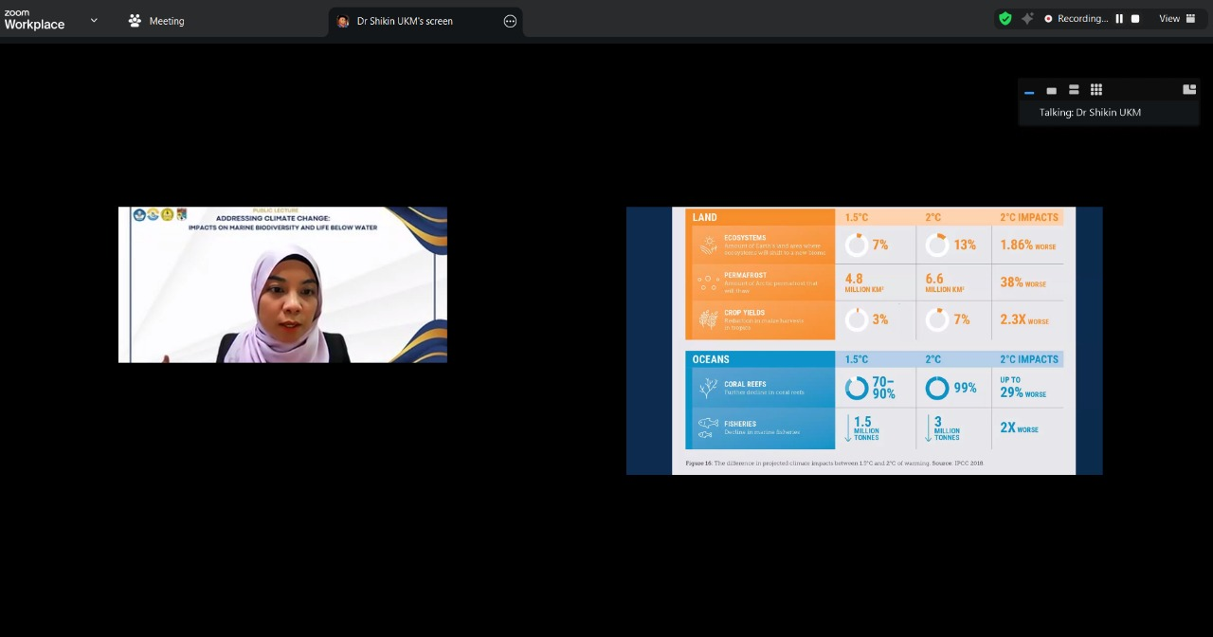Click the Talking: Dr Shikin UKM label
Image resolution: width=1213 pixels, height=637 pixels.
[1090, 112]
